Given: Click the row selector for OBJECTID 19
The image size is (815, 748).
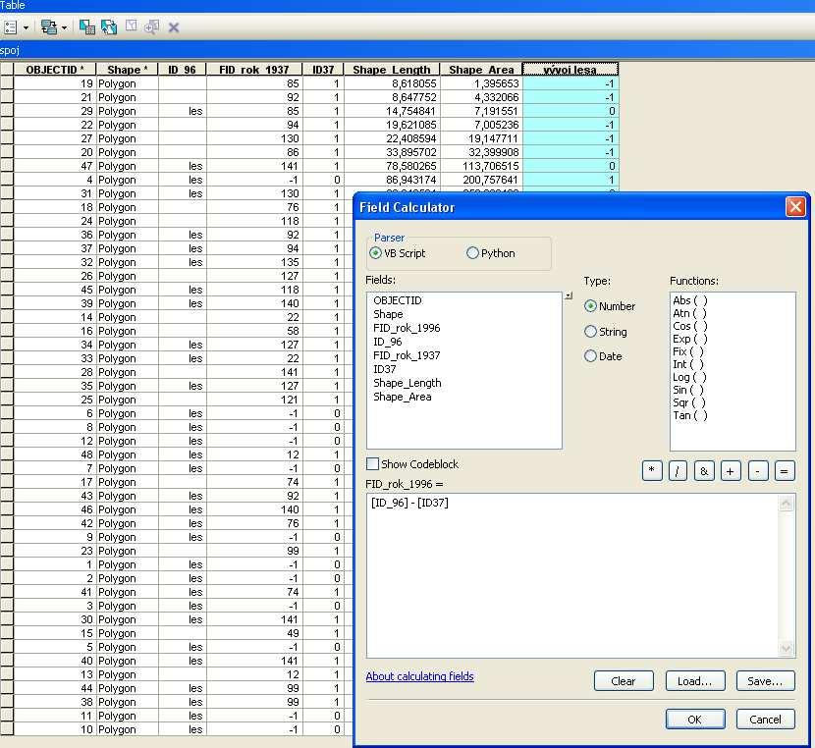Looking at the screenshot, I should [7, 83].
